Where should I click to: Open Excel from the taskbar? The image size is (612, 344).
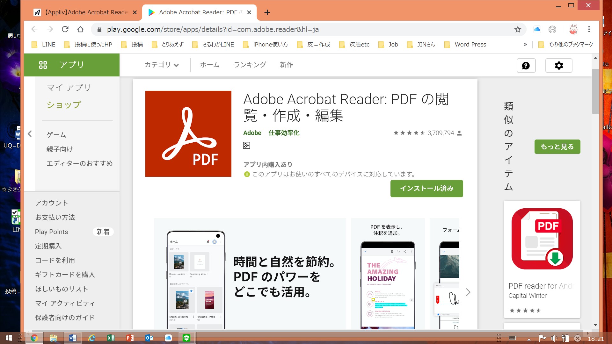pyautogui.click(x=111, y=338)
